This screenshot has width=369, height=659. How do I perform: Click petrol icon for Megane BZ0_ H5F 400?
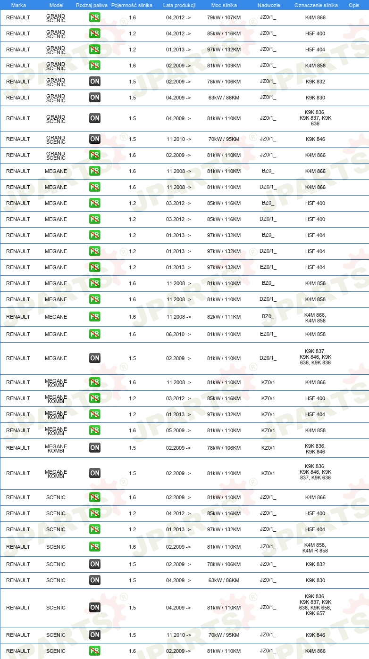pyautogui.click(x=94, y=203)
